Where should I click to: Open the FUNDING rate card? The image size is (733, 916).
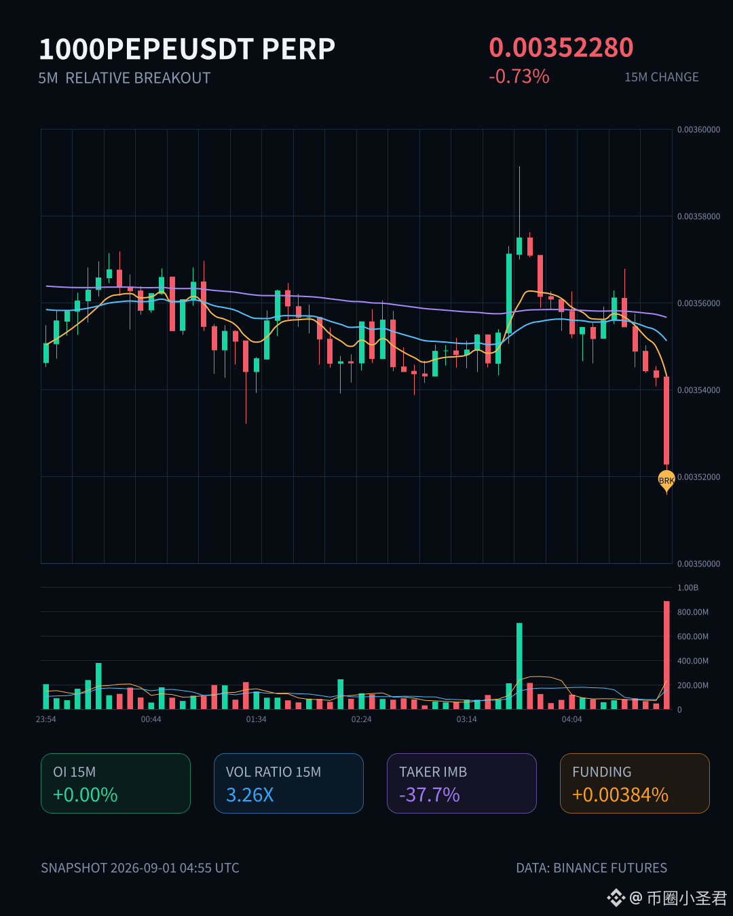coord(635,783)
